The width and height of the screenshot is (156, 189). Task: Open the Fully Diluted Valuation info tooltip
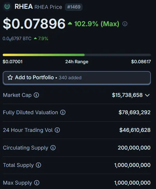[x=63, y=112]
